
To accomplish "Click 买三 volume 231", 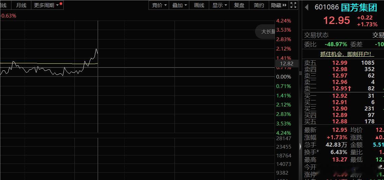I will click(369, 109).
